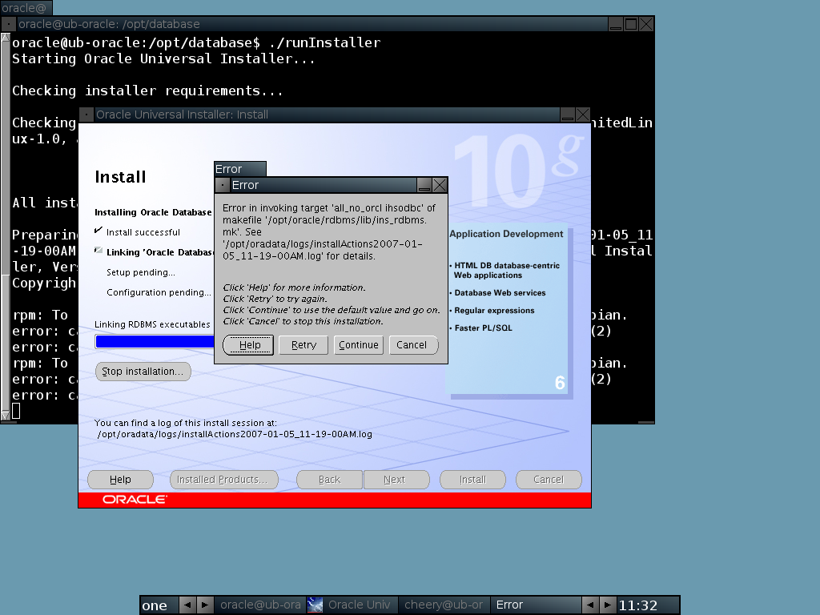Image resolution: width=820 pixels, height=615 pixels.
Task: Click the terminal scrollbar up arrow
Action: point(6,38)
